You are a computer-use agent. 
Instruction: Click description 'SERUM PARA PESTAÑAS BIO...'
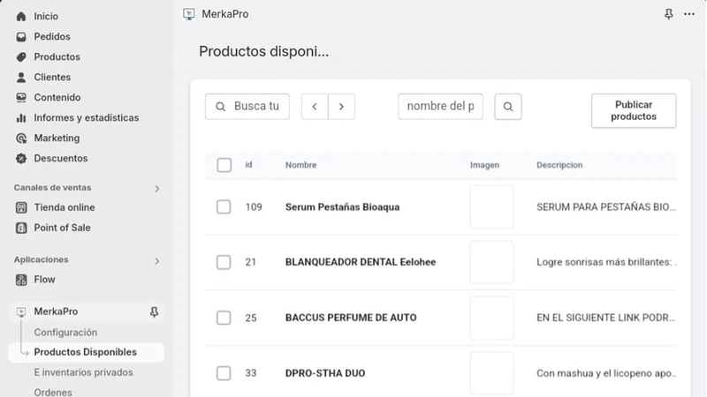tap(606, 207)
